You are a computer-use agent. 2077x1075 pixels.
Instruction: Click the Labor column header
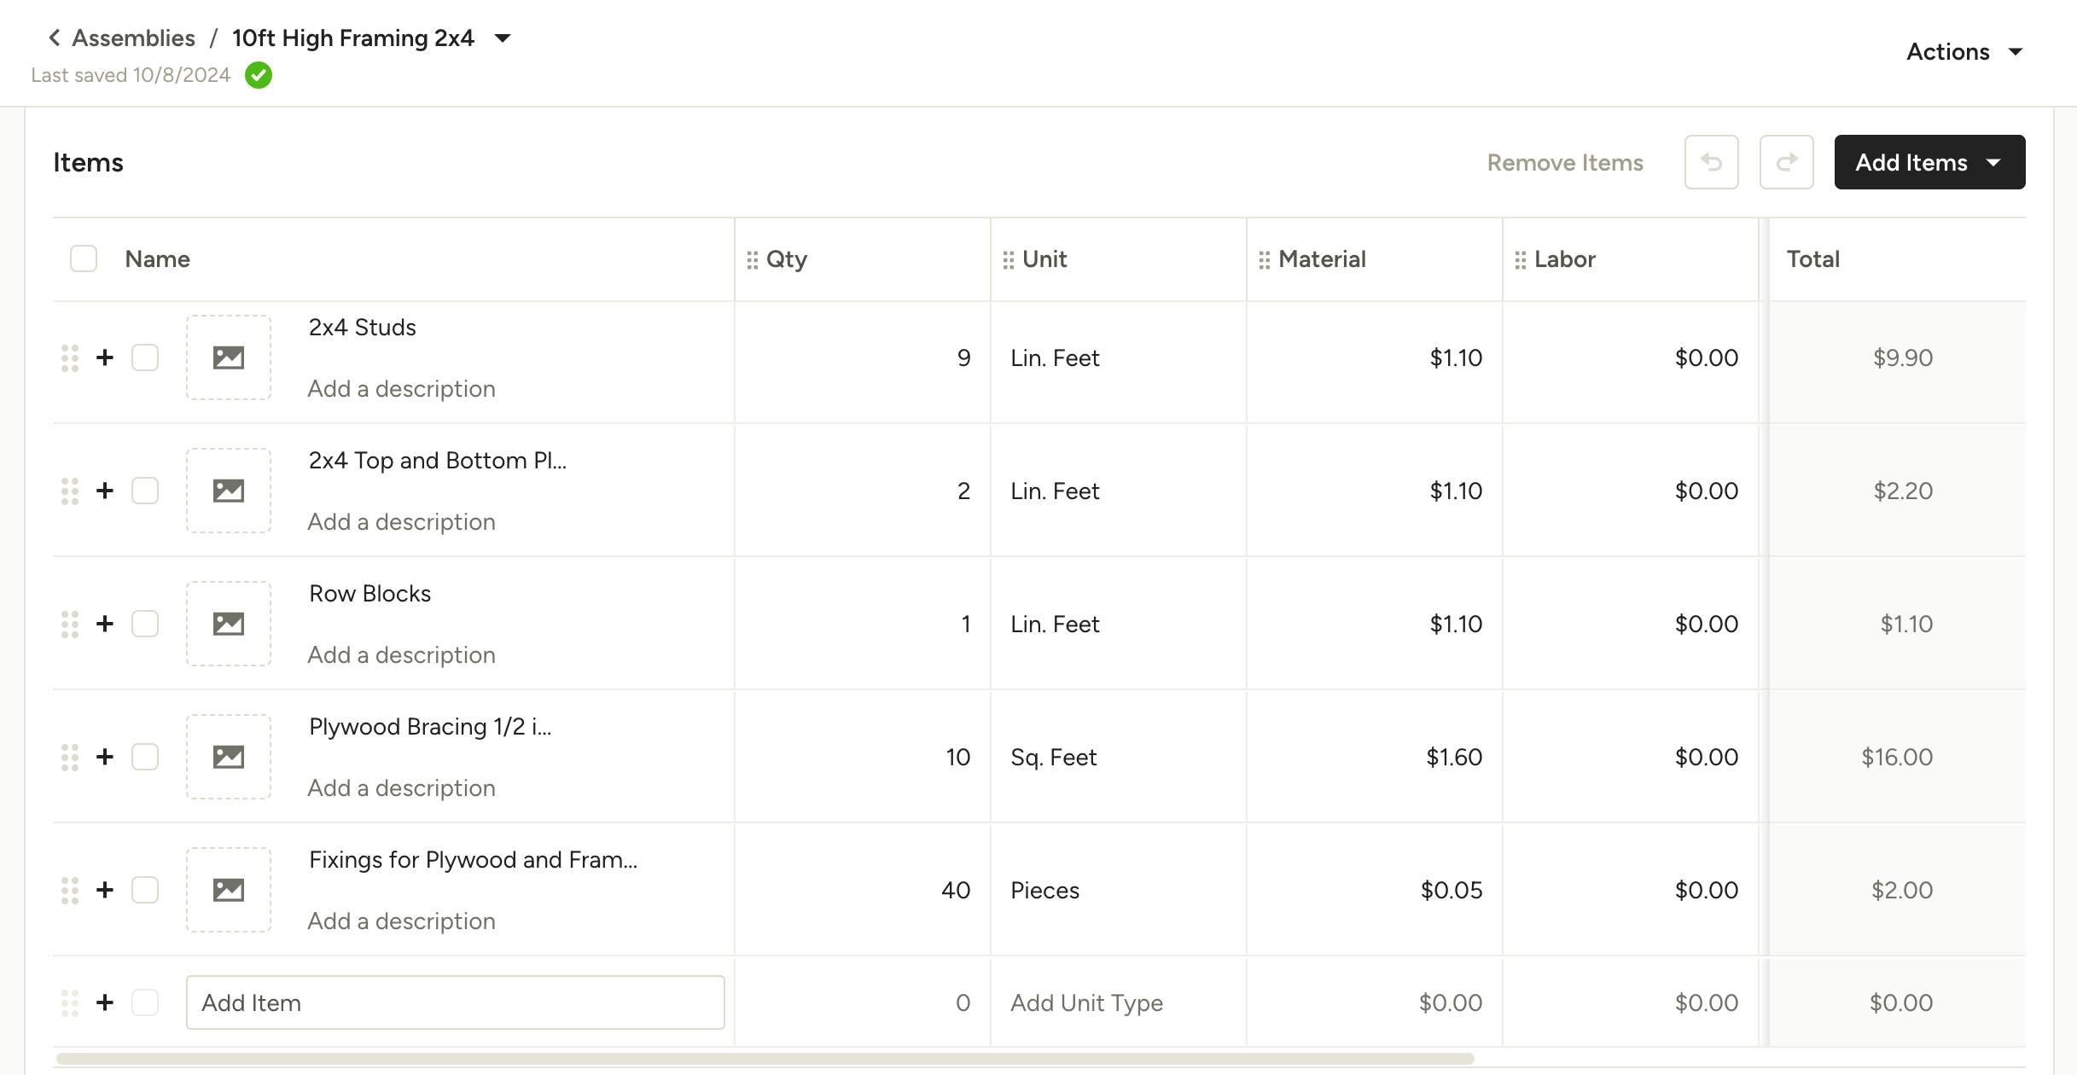click(x=1564, y=259)
